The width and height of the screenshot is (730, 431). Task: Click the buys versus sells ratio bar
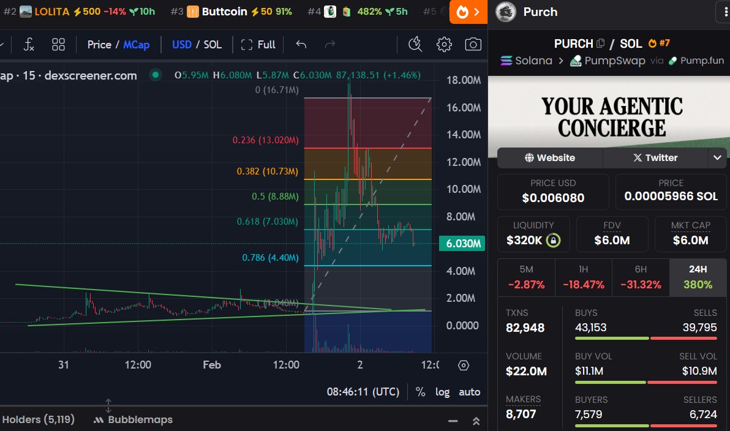pos(645,339)
